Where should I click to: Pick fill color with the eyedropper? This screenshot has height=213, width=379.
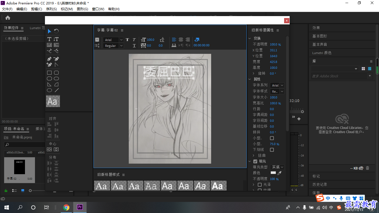280,173
